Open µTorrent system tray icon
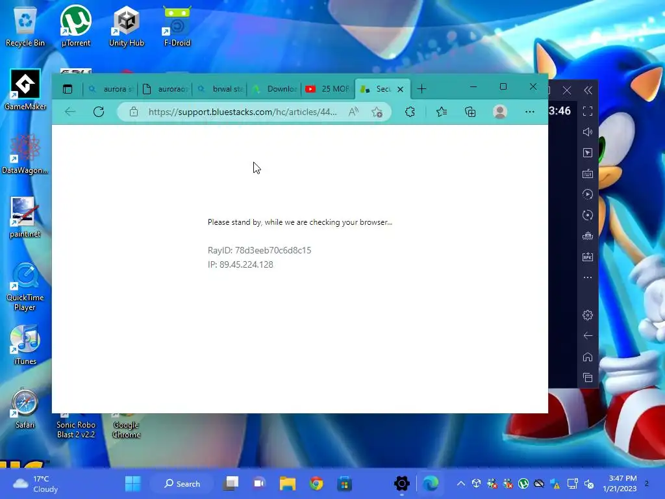Screen dimensions: 665x499 [x=523, y=483]
